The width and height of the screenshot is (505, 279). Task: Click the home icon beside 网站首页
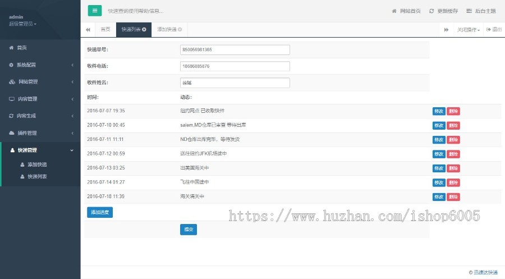click(x=394, y=11)
